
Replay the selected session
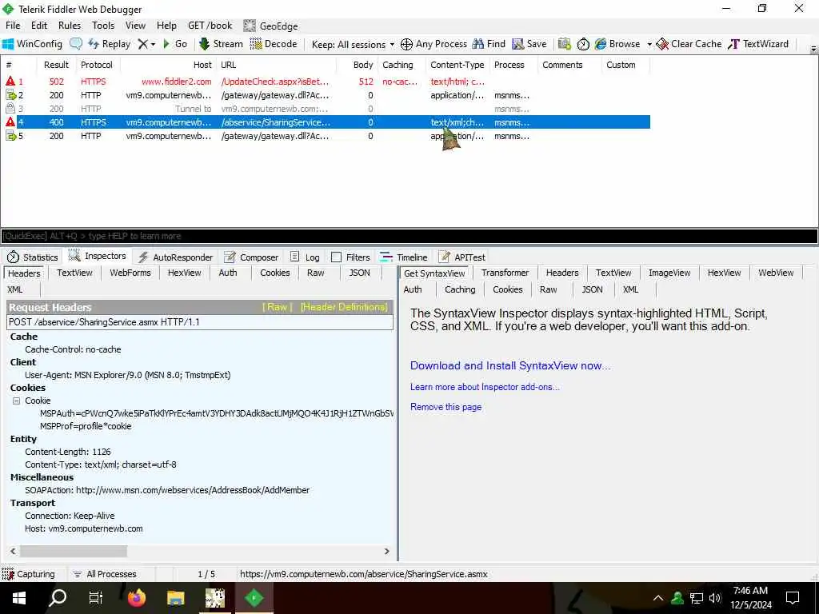pyautogui.click(x=109, y=44)
